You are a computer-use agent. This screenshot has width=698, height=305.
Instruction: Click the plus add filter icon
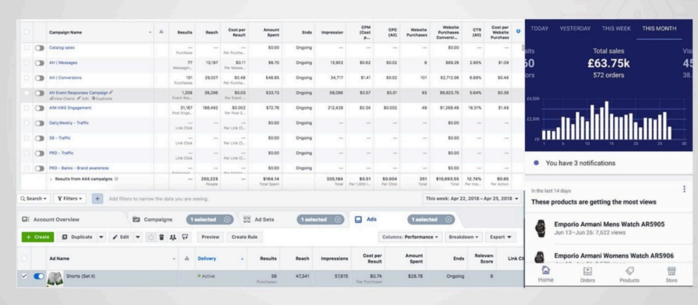pos(98,199)
